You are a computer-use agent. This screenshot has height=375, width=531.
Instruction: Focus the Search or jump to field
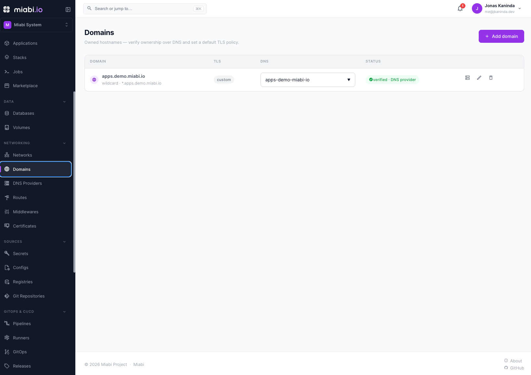pos(145,9)
